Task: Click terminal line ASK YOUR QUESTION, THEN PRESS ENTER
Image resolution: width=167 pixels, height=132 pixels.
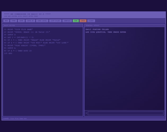Action: (x=106, y=32)
